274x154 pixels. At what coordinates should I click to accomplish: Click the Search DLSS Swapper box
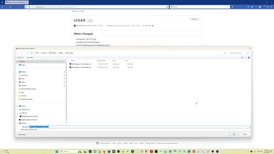coord(238,53)
